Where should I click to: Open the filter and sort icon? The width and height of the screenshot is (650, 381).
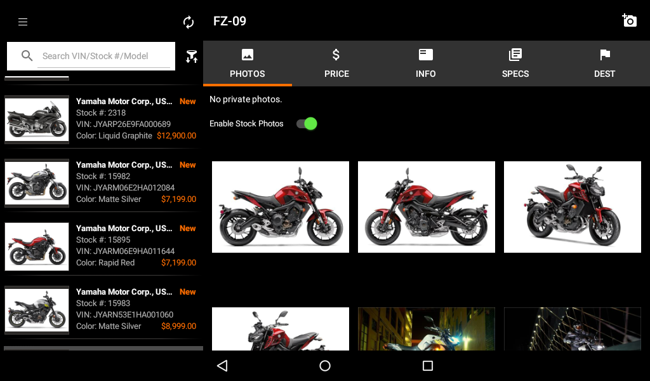point(192,57)
